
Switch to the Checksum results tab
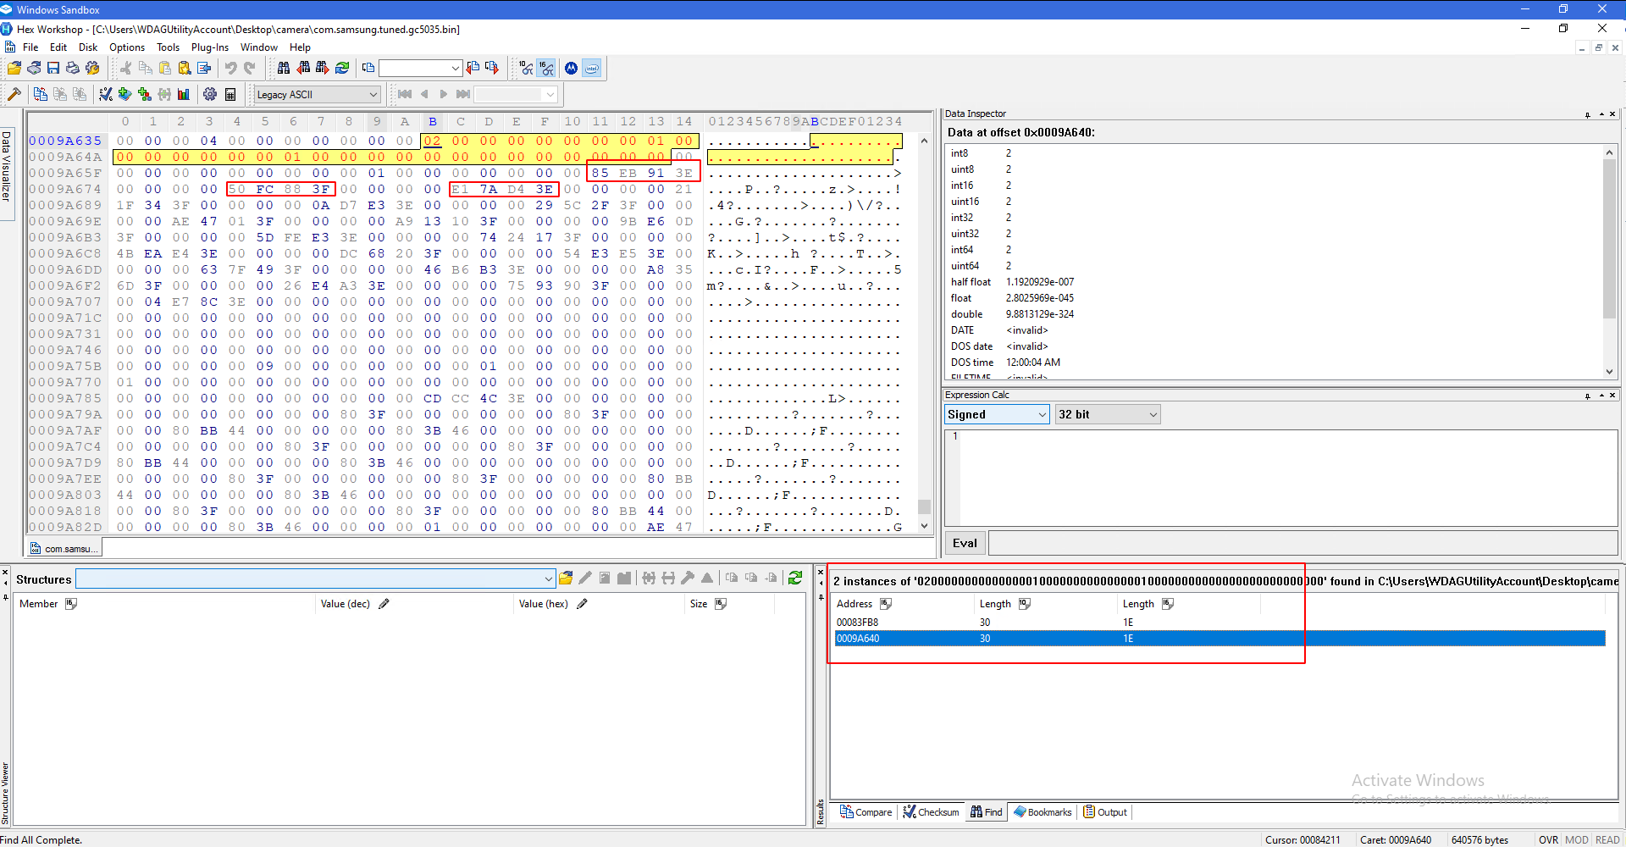(931, 812)
